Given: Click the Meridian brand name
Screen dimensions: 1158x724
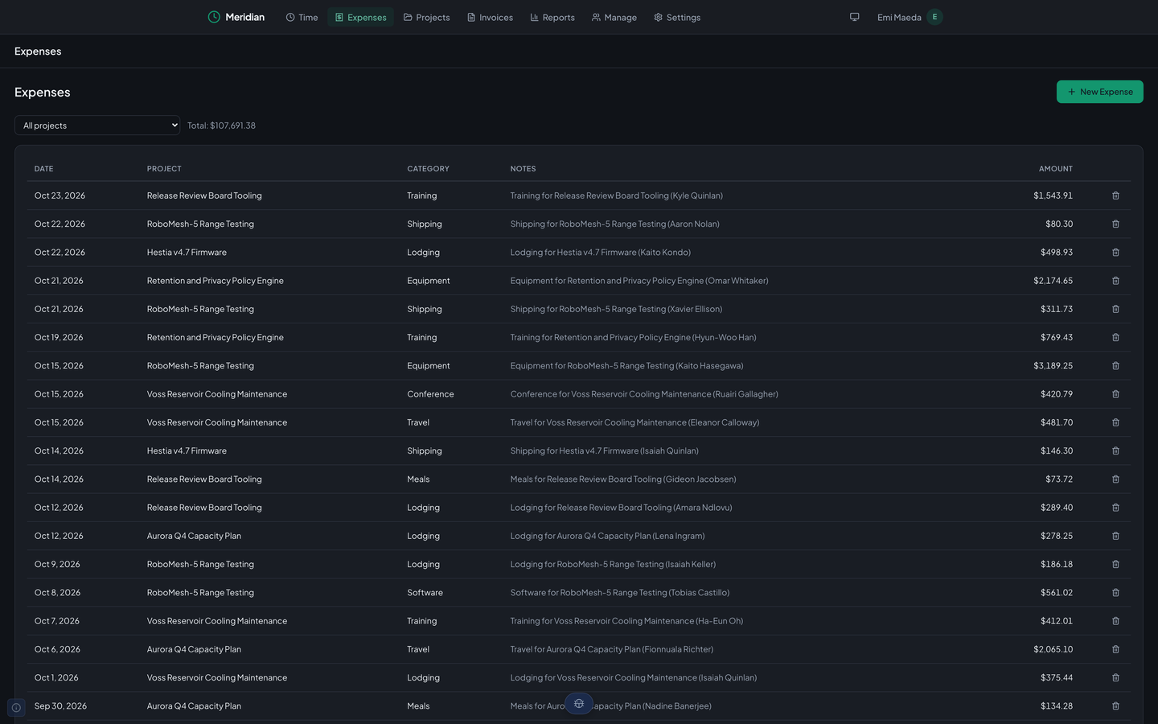Looking at the screenshot, I should click(x=244, y=17).
